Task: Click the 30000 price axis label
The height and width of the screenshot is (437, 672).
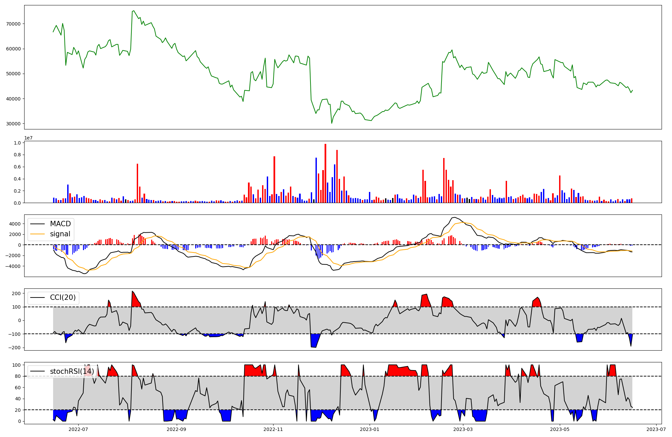Action: 13,124
